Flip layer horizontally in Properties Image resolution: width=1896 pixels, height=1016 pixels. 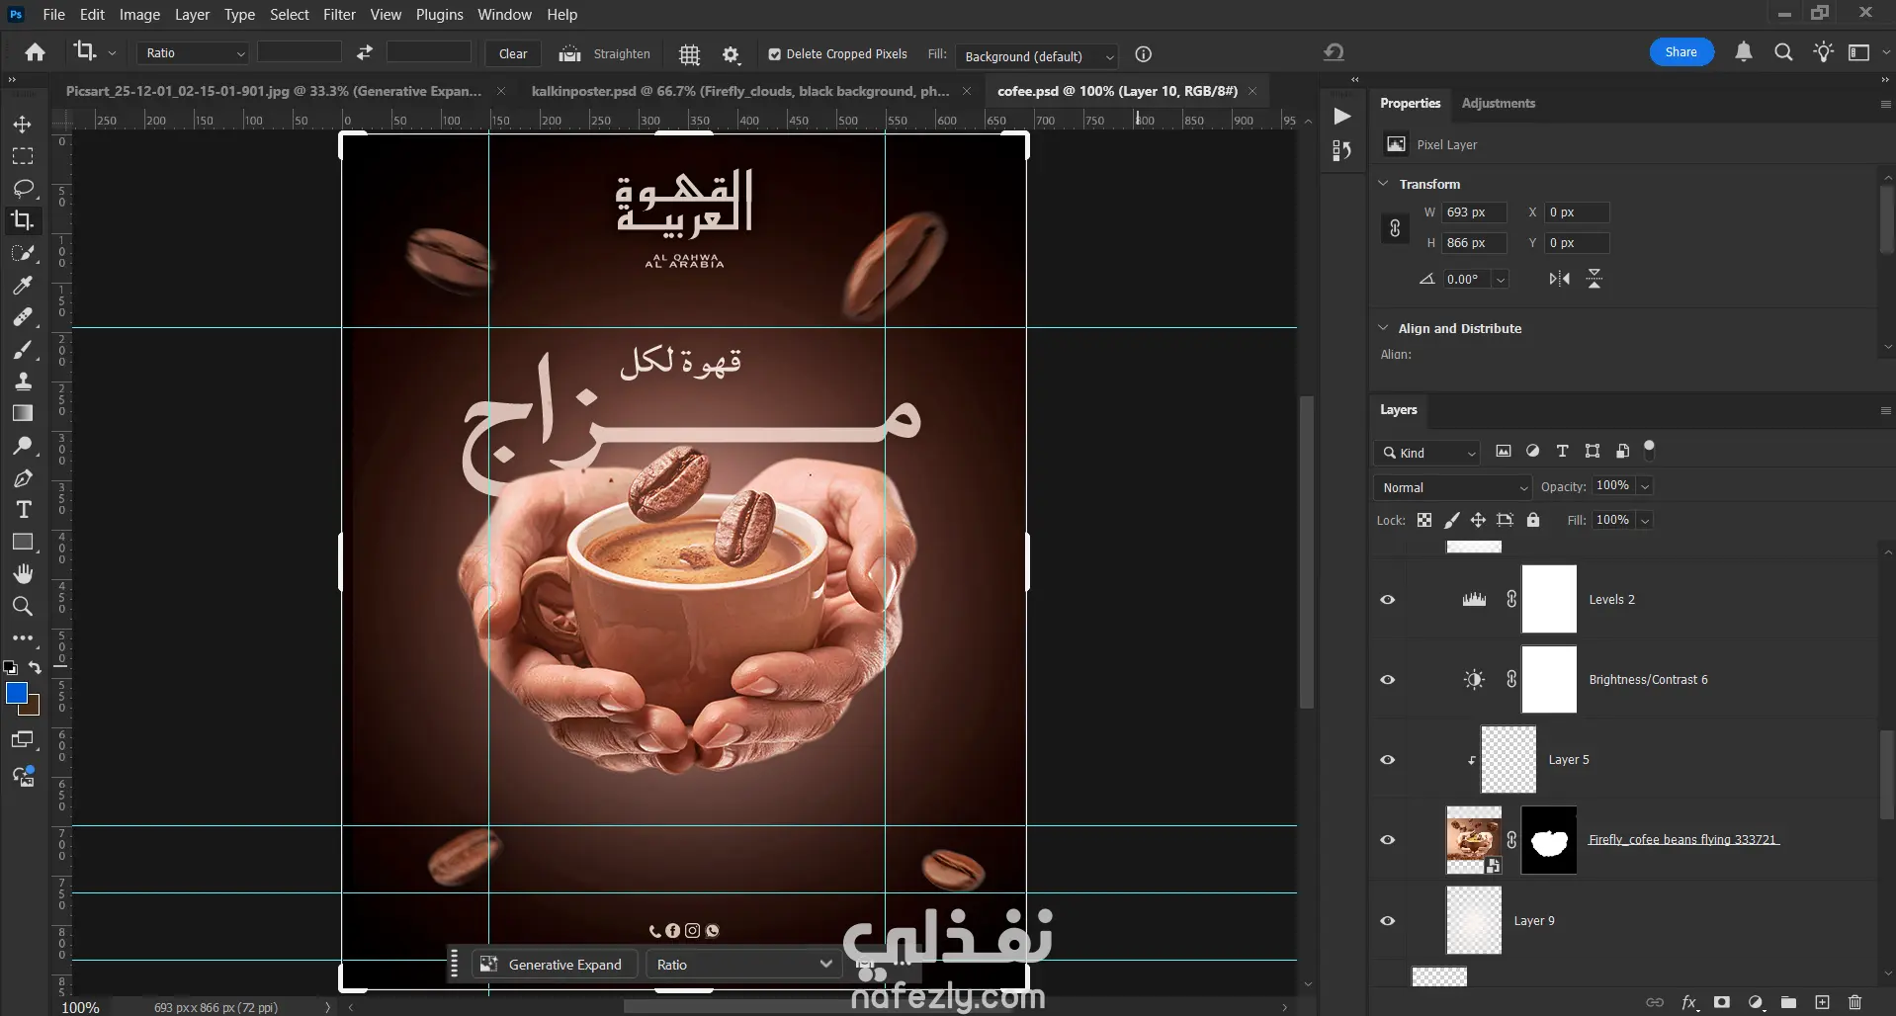tap(1560, 279)
